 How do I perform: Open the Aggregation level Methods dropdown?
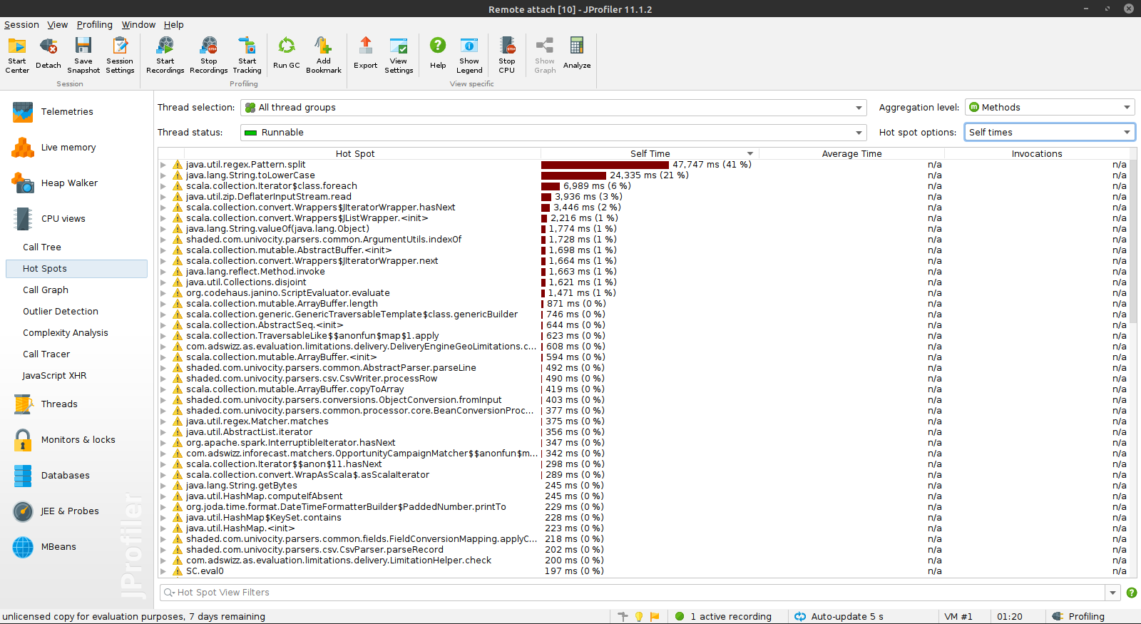point(1050,108)
